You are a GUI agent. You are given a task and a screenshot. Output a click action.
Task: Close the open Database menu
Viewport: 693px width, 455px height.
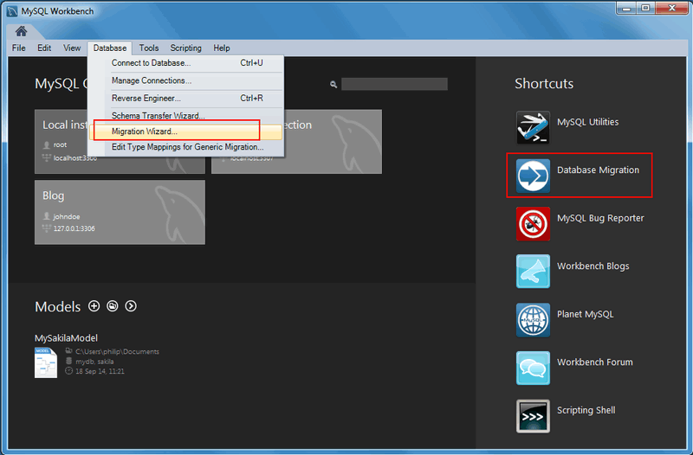pos(110,48)
